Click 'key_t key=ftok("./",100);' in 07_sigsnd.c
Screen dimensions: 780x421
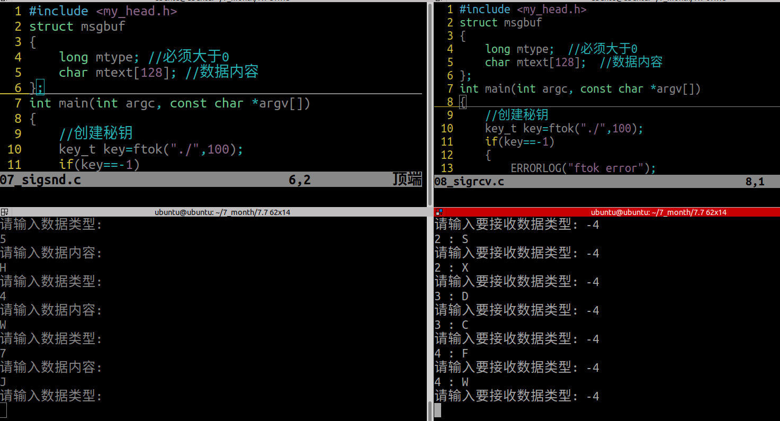coord(151,149)
